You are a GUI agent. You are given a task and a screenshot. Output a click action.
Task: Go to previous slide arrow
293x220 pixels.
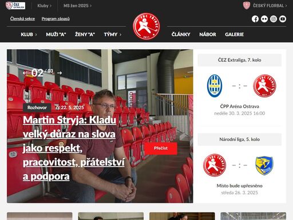(x=25, y=73)
